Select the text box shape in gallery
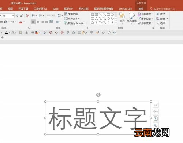The height and width of the screenshot is (143, 183). tap(92, 15)
